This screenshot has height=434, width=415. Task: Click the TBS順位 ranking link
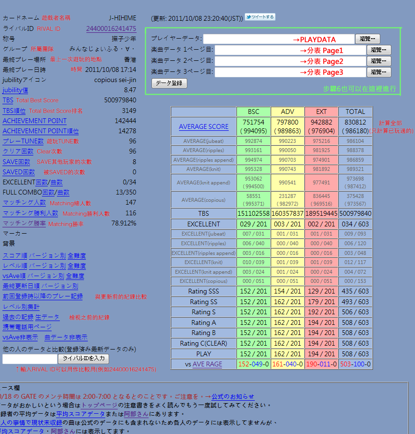click(x=15, y=111)
